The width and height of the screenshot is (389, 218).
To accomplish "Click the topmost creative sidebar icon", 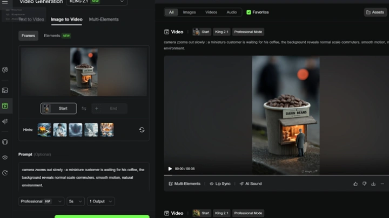I will [x=5, y=70].
